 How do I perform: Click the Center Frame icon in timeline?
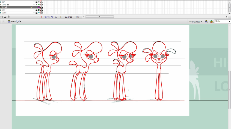click(42, 17)
